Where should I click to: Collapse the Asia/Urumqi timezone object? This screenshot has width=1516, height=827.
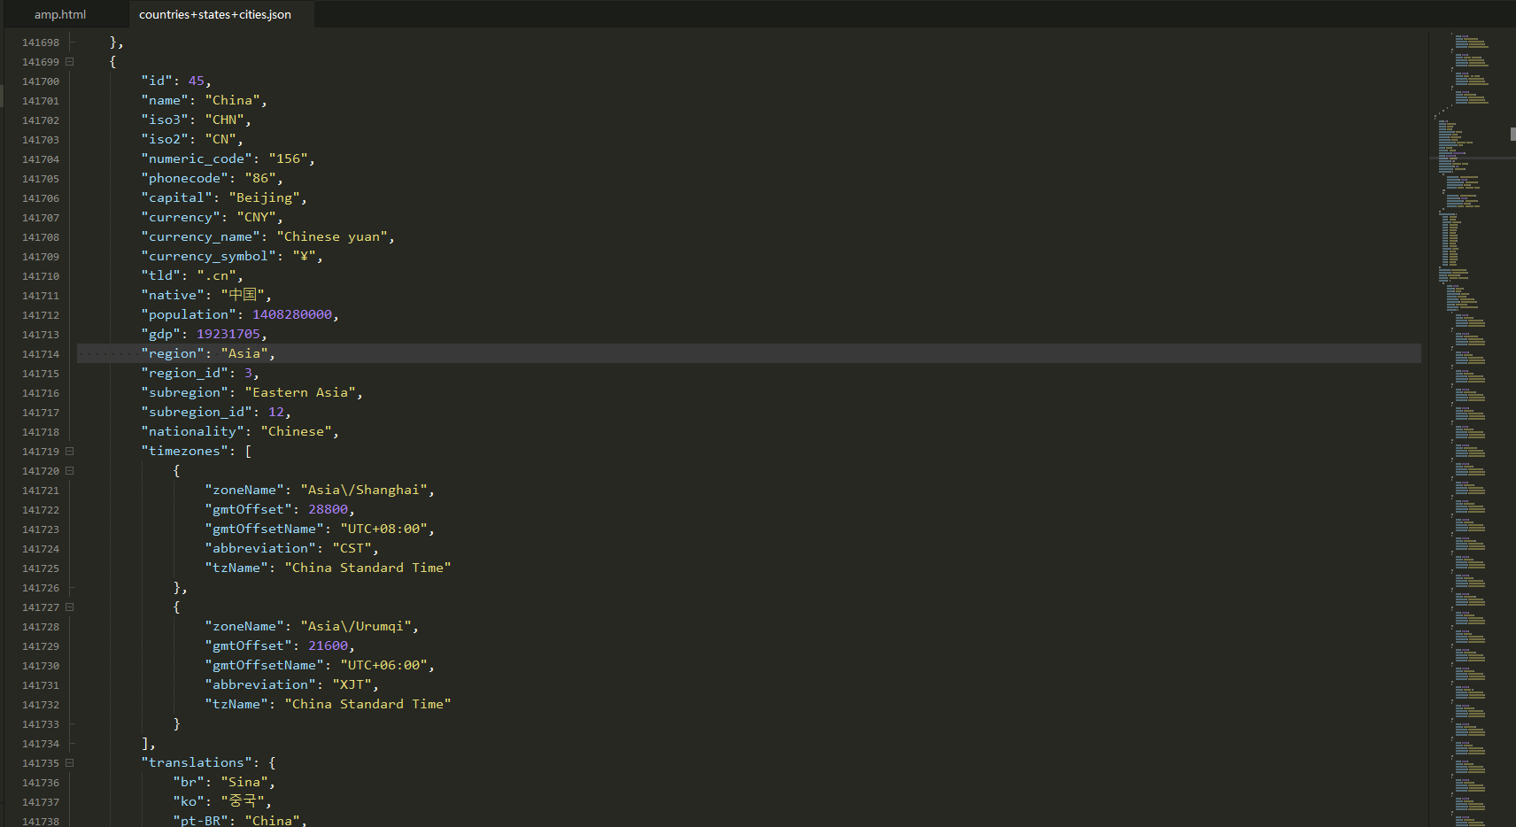[69, 607]
